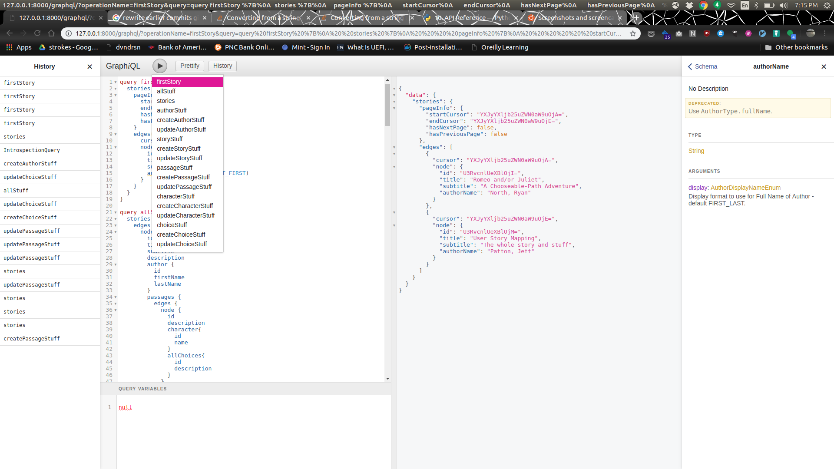Close the History panel
Screen dimensions: 834x469
(x=89, y=66)
